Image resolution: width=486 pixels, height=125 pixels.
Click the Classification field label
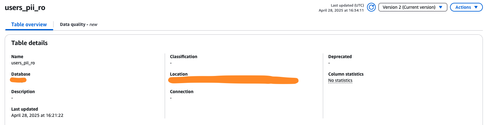pos(184,57)
